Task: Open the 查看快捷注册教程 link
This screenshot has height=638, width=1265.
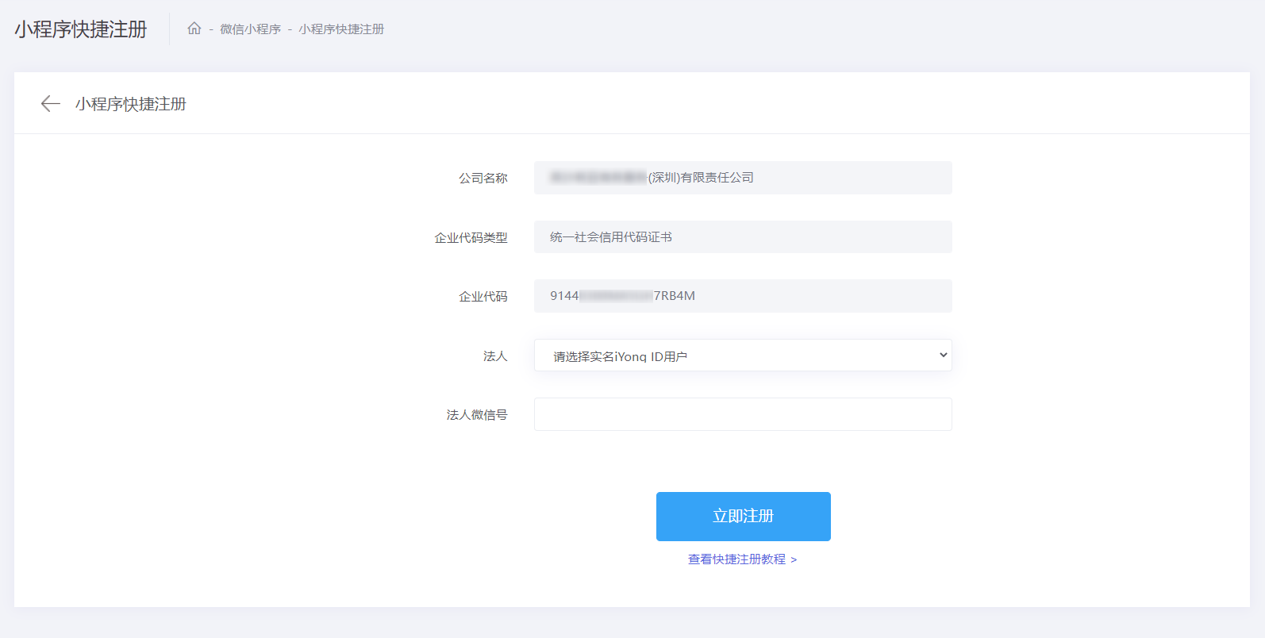Action: [743, 559]
